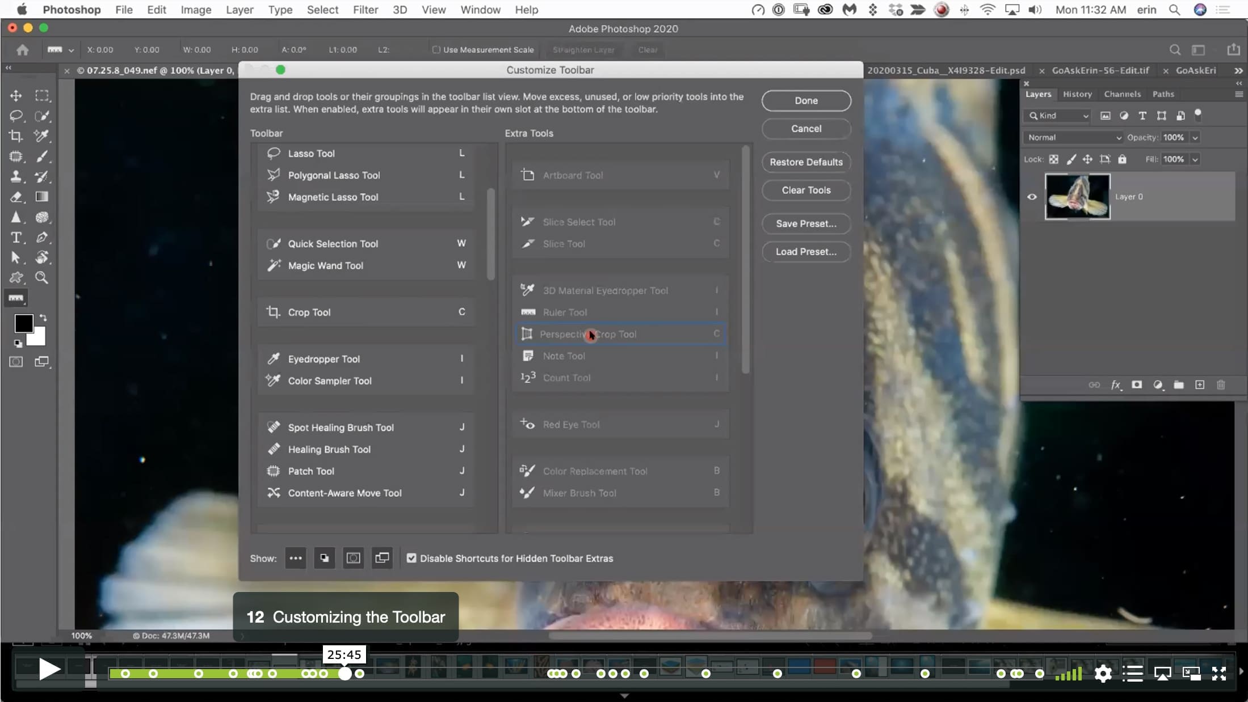This screenshot has width=1248, height=702.
Task: Open the Normal blend mode dropdown
Action: pyautogui.click(x=1074, y=138)
